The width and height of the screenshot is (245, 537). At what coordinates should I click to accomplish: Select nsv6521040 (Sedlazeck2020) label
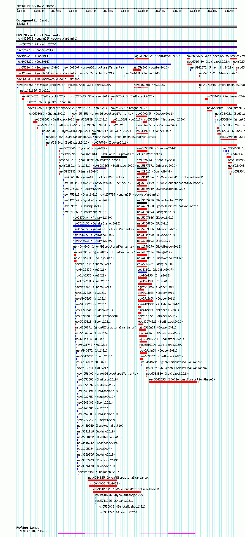(x=38, y=67)
